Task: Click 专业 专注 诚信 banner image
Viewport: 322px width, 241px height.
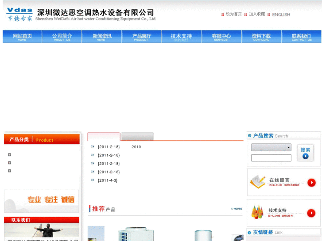Action: (42, 201)
